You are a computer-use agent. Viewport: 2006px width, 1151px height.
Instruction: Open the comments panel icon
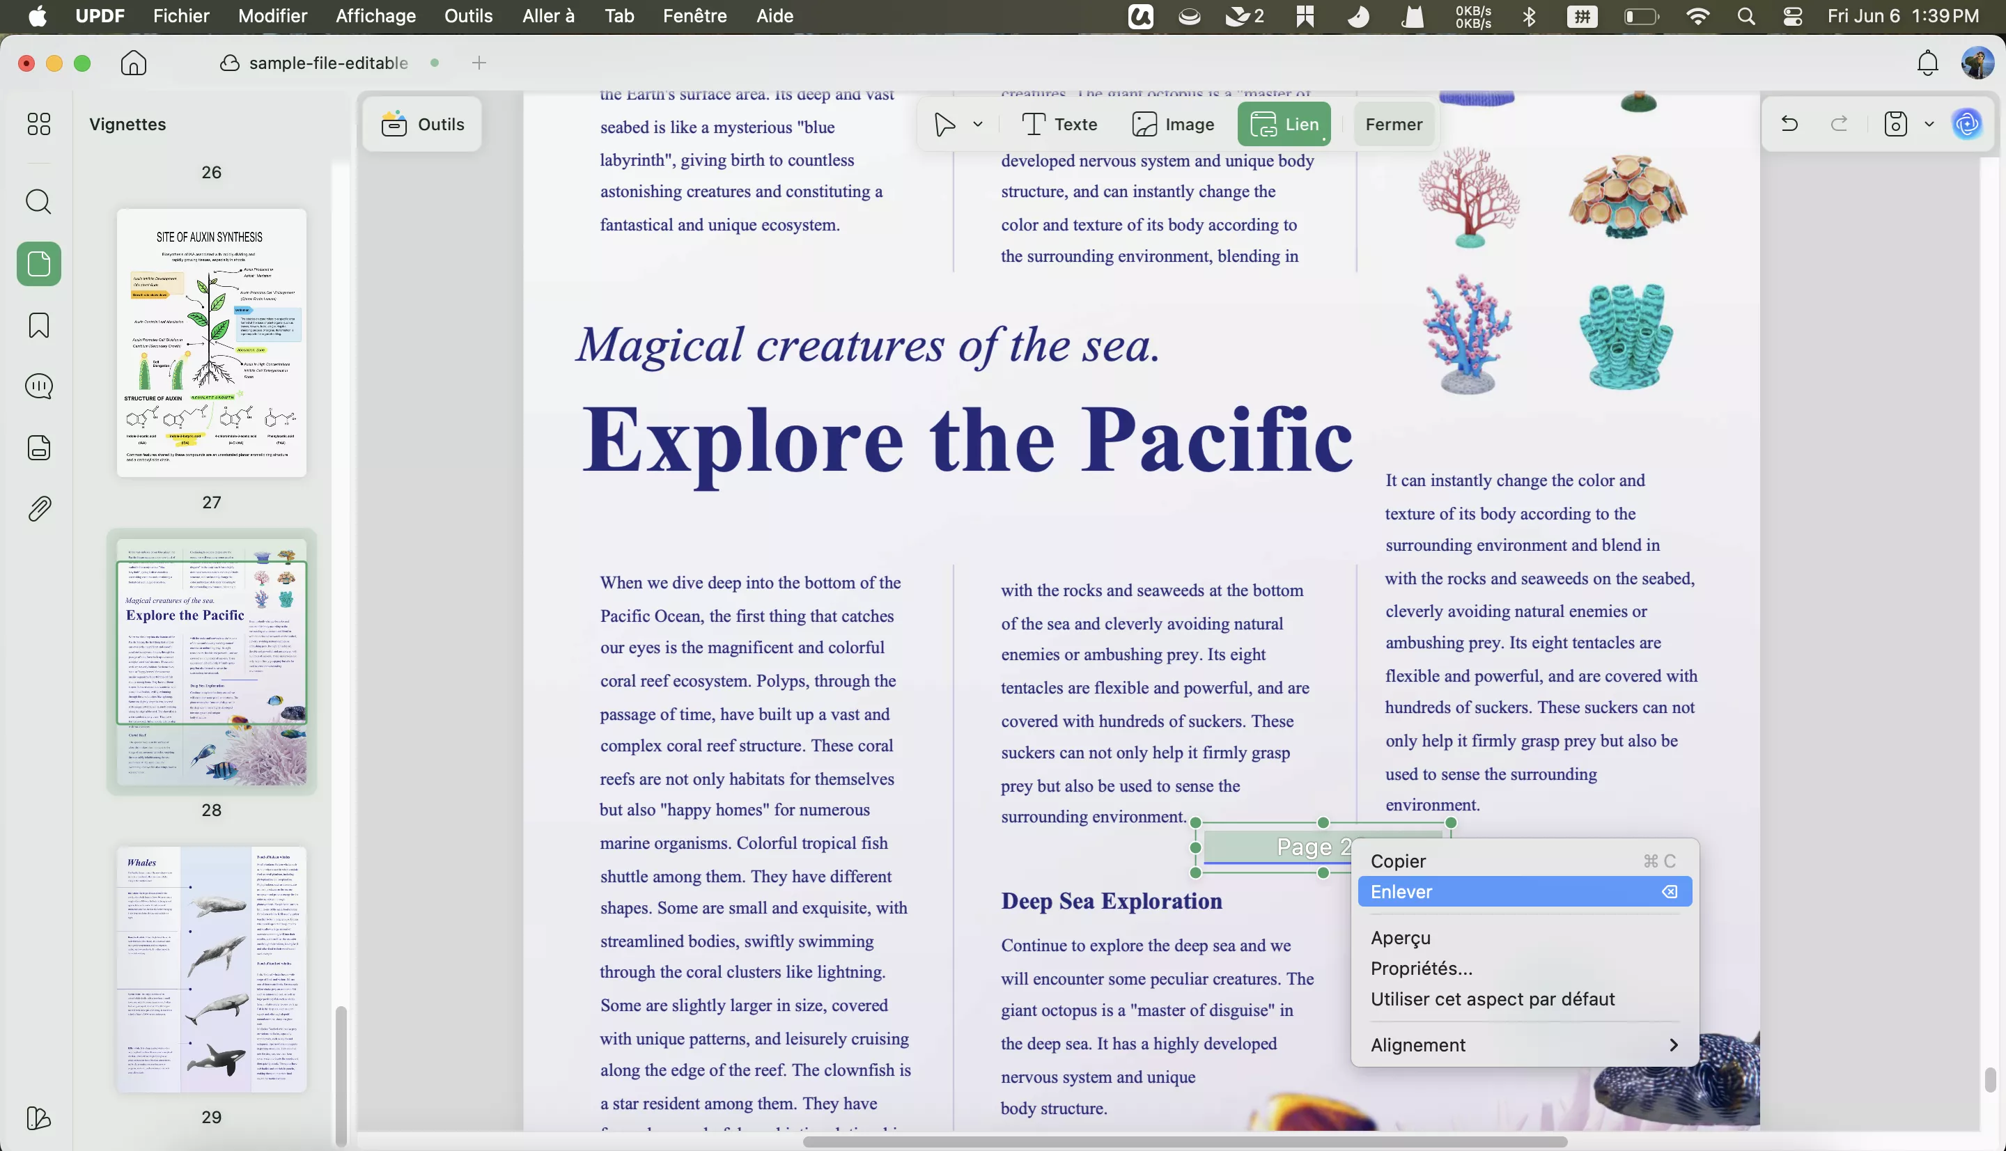coord(39,386)
